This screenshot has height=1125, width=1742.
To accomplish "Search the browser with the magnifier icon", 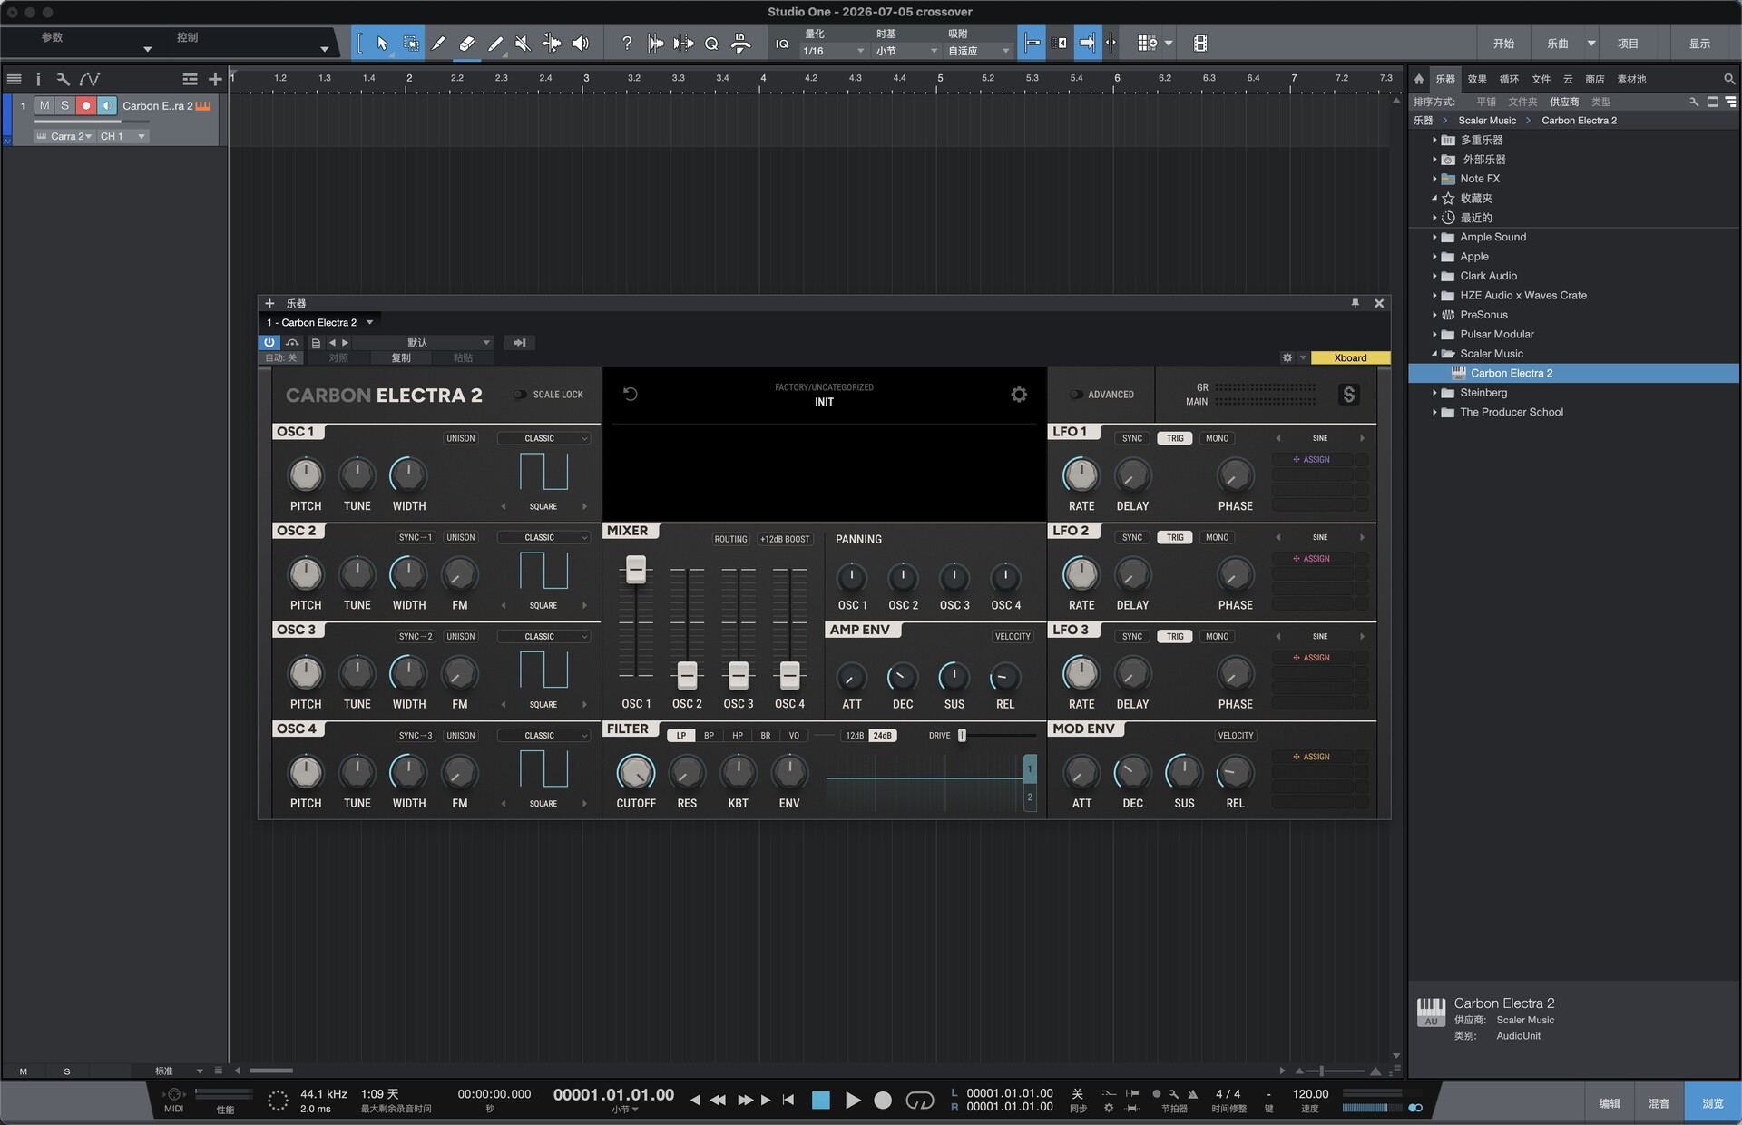I will (x=1729, y=79).
